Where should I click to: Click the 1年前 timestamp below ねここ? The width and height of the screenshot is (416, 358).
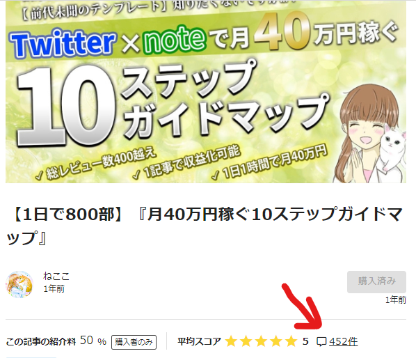click(x=54, y=288)
